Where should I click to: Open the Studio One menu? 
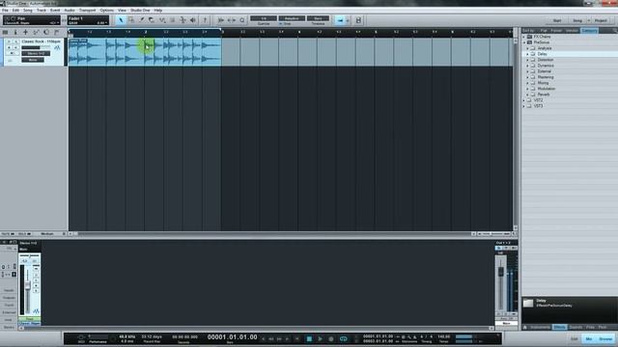pos(140,11)
